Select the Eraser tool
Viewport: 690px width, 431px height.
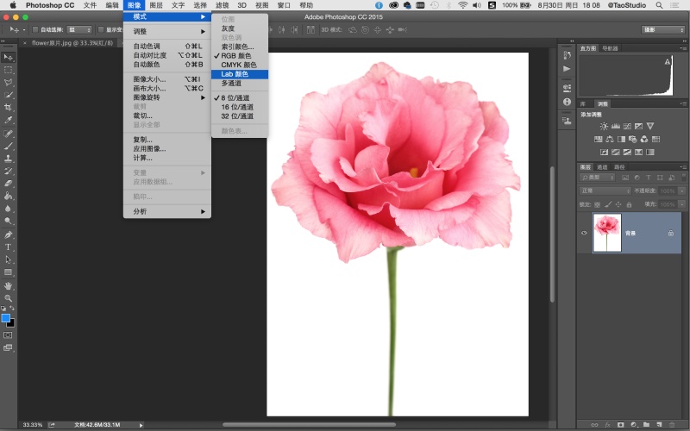pos(8,184)
